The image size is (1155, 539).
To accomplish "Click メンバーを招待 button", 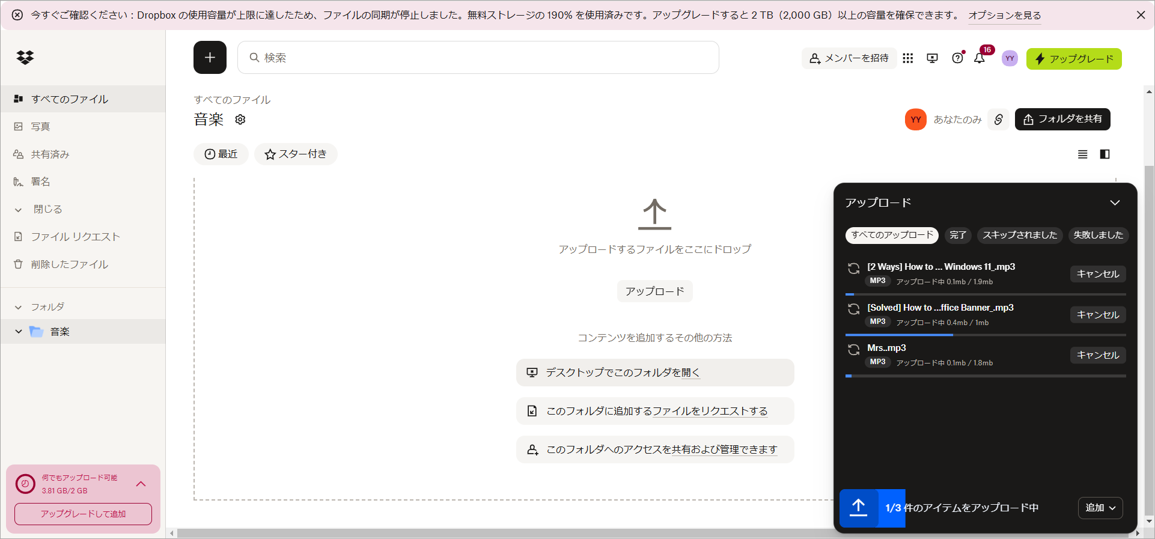I will tap(849, 58).
